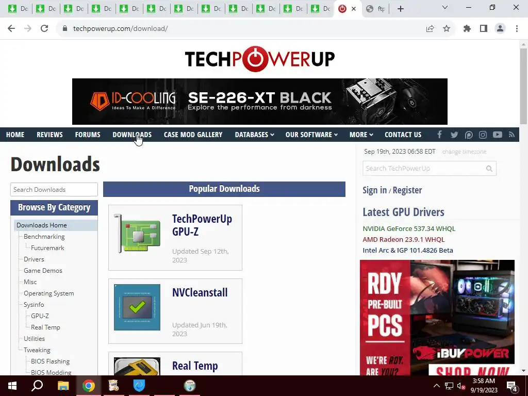Screen dimensions: 528x396
Task: Click the RSS feed icon
Action: point(512,135)
